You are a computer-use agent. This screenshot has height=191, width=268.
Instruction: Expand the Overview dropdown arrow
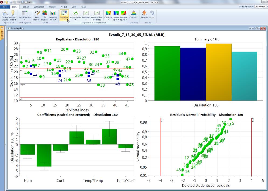(64, 20)
